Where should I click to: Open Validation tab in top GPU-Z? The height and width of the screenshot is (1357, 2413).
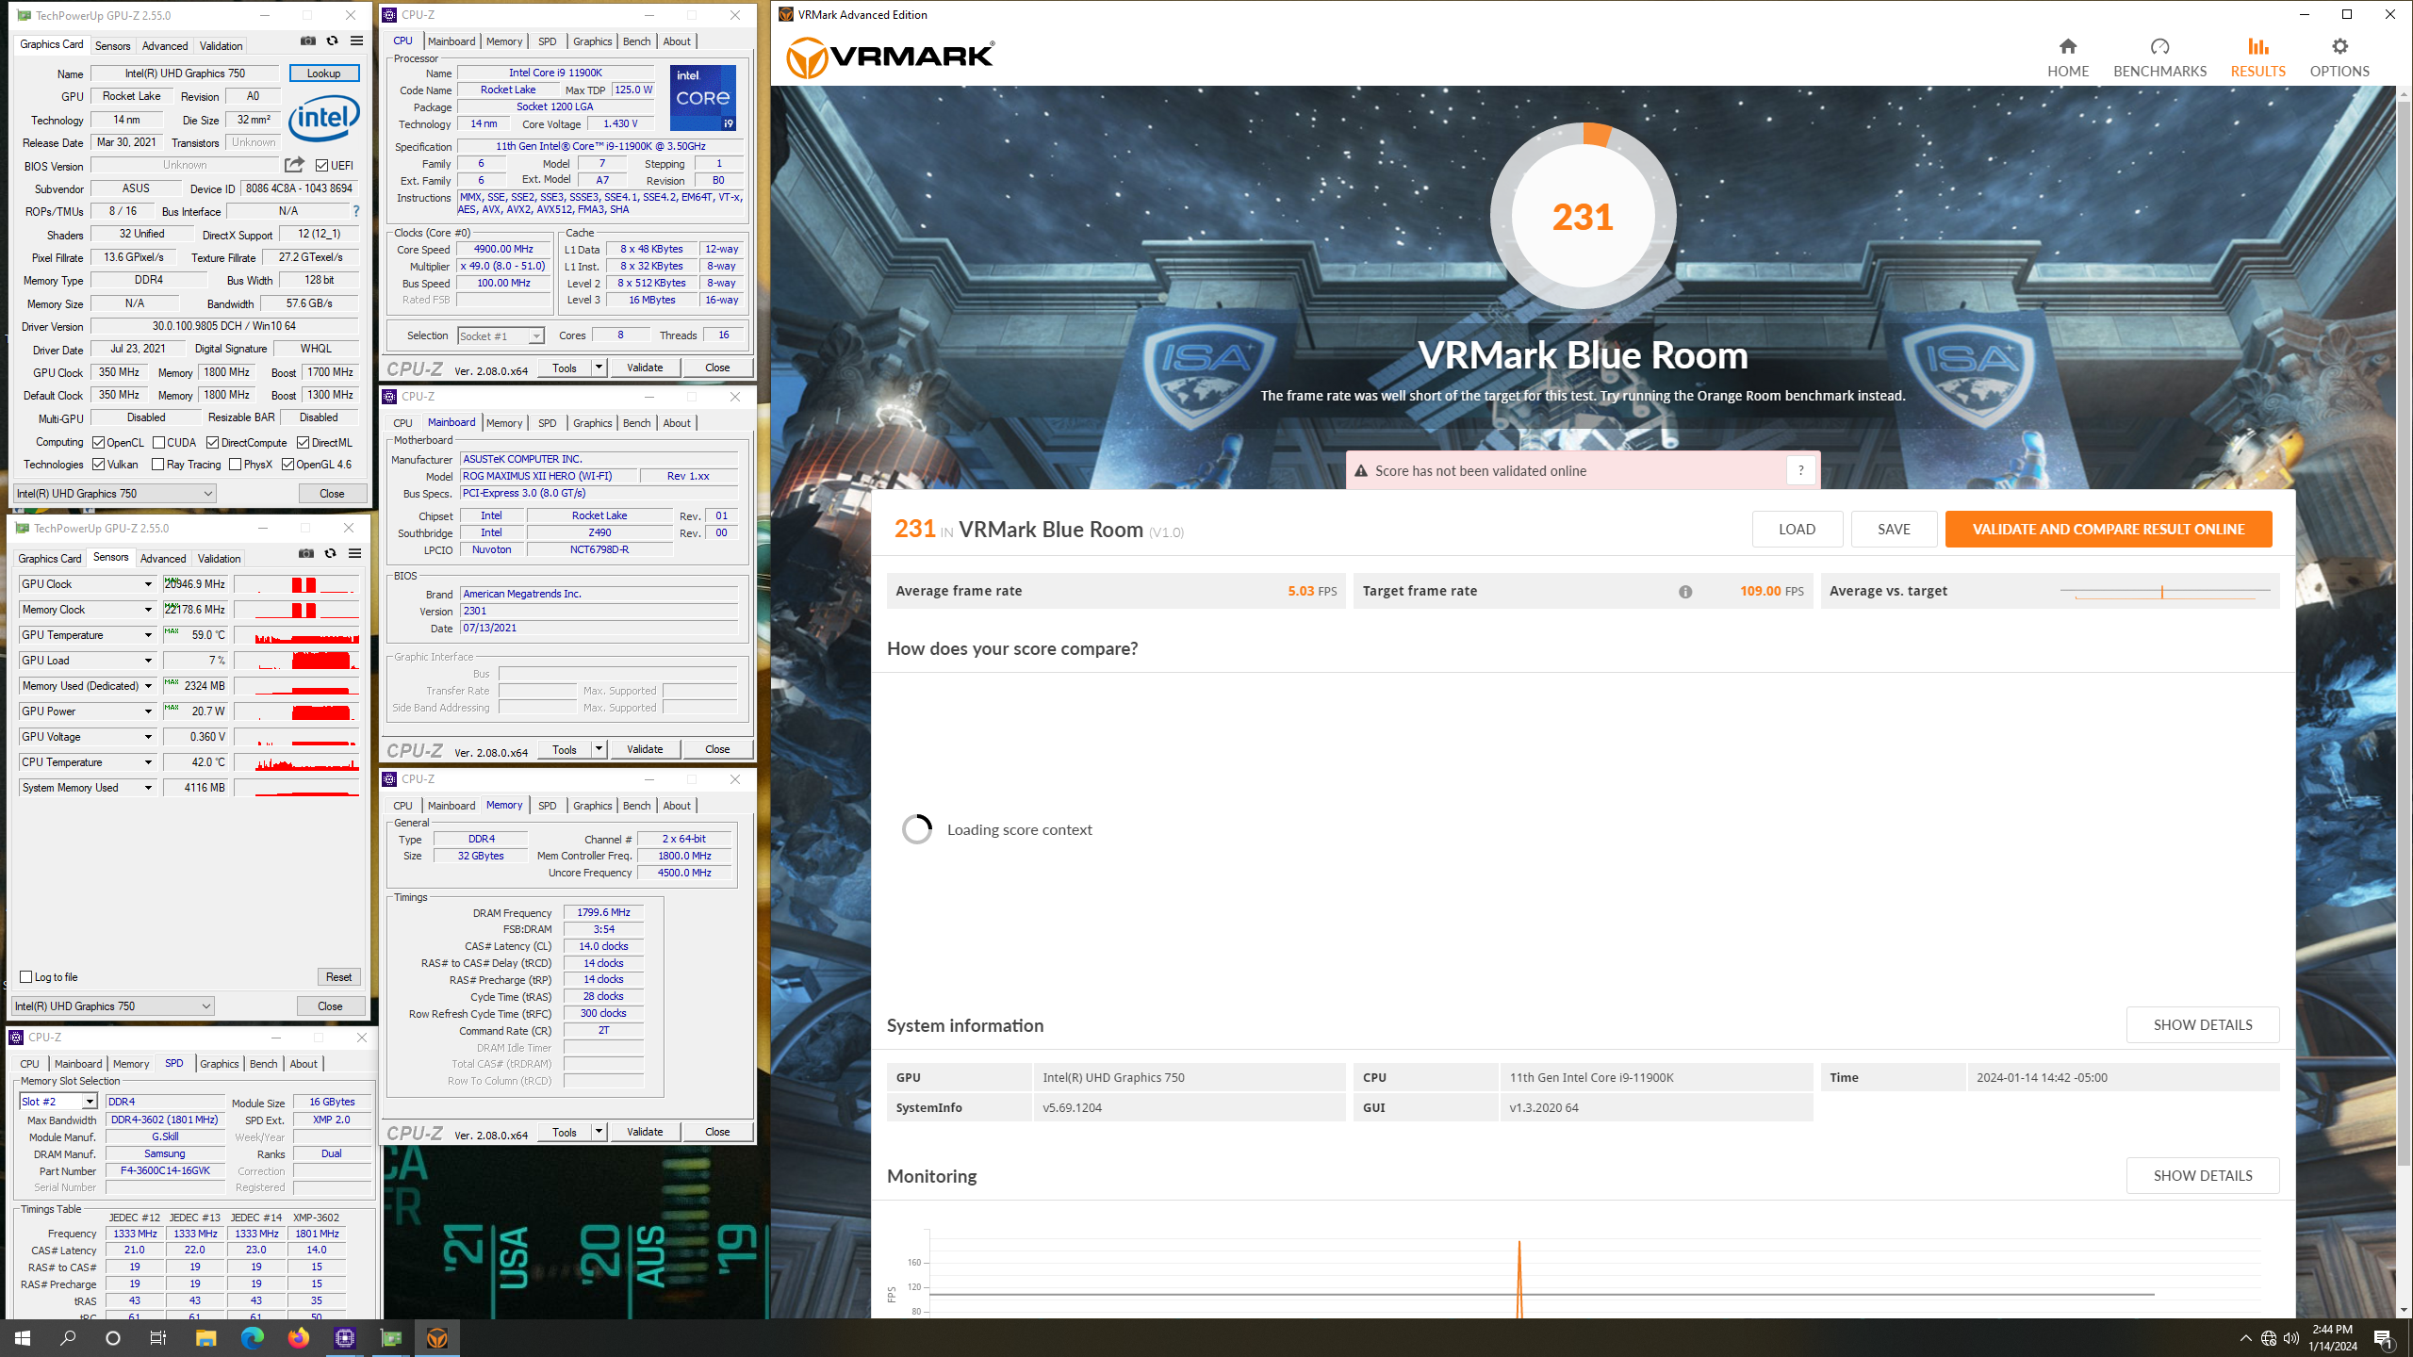[x=222, y=45]
